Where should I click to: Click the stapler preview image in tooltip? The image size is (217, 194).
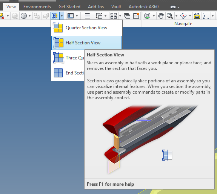150,139
